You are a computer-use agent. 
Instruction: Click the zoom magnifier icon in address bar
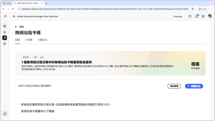(193, 9)
